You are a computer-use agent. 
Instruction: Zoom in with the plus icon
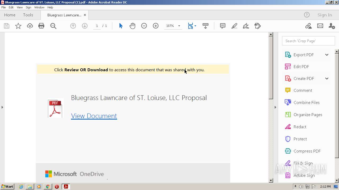[156, 26]
